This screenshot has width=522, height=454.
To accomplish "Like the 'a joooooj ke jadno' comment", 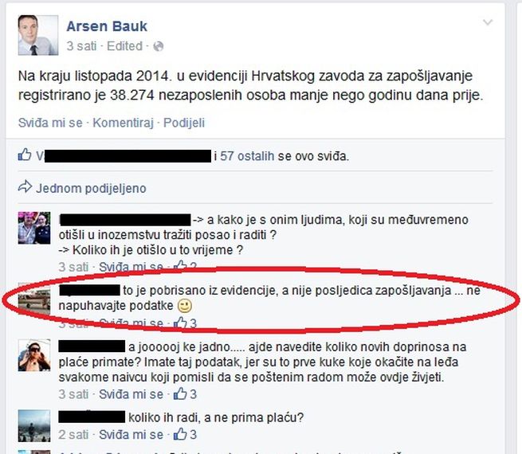I will tap(131, 394).
